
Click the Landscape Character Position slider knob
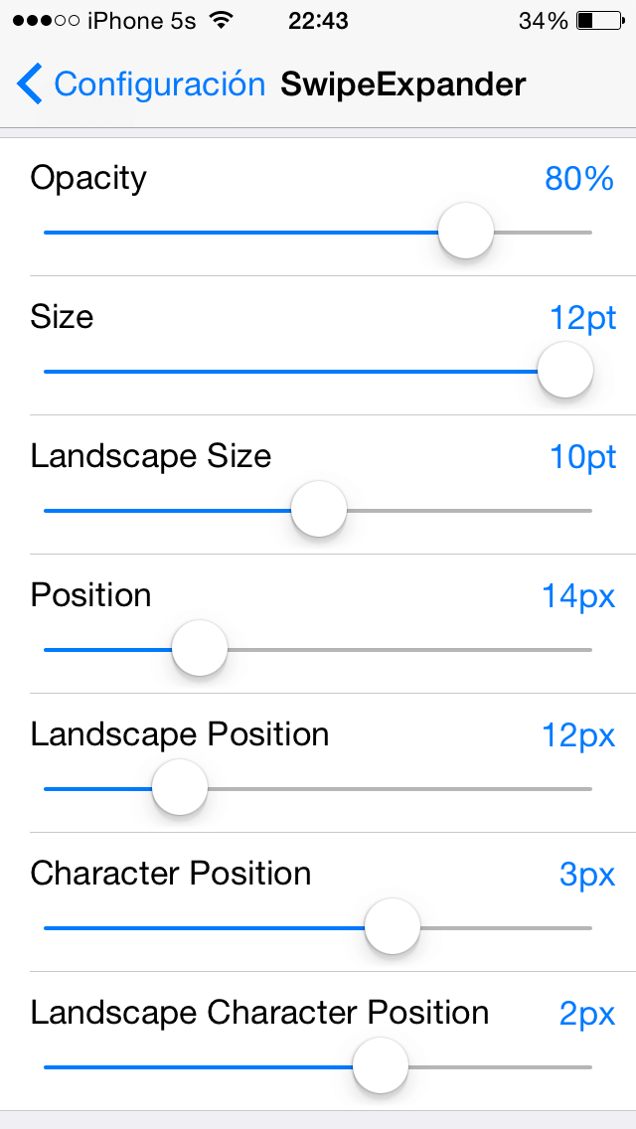tap(381, 1066)
